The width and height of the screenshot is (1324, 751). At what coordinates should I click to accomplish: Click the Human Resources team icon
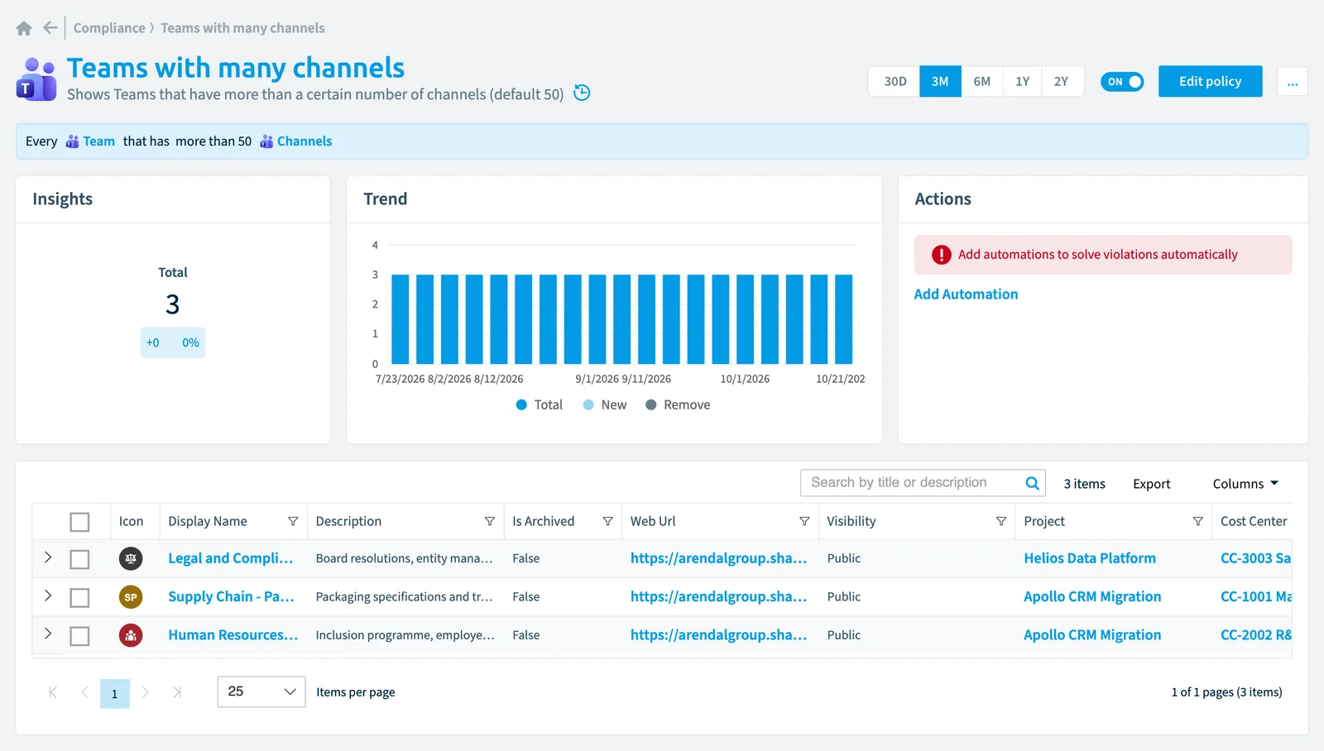[x=131, y=635]
